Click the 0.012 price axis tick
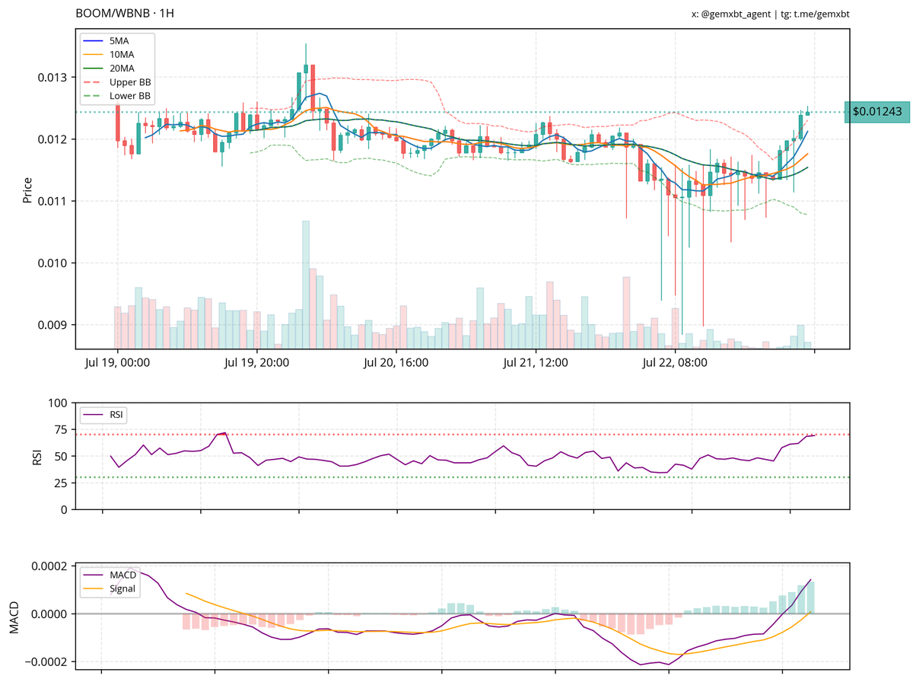This screenshot has height=682, width=913. (x=52, y=139)
